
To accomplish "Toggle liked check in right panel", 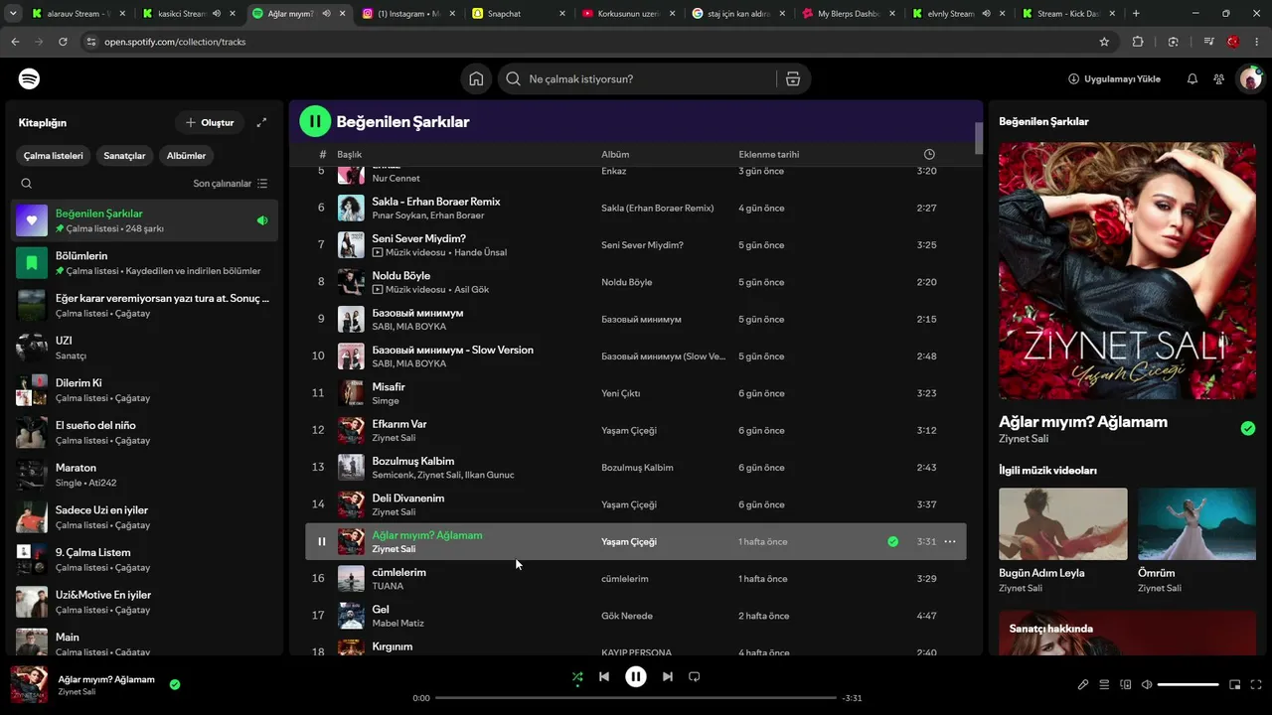I will (1248, 429).
